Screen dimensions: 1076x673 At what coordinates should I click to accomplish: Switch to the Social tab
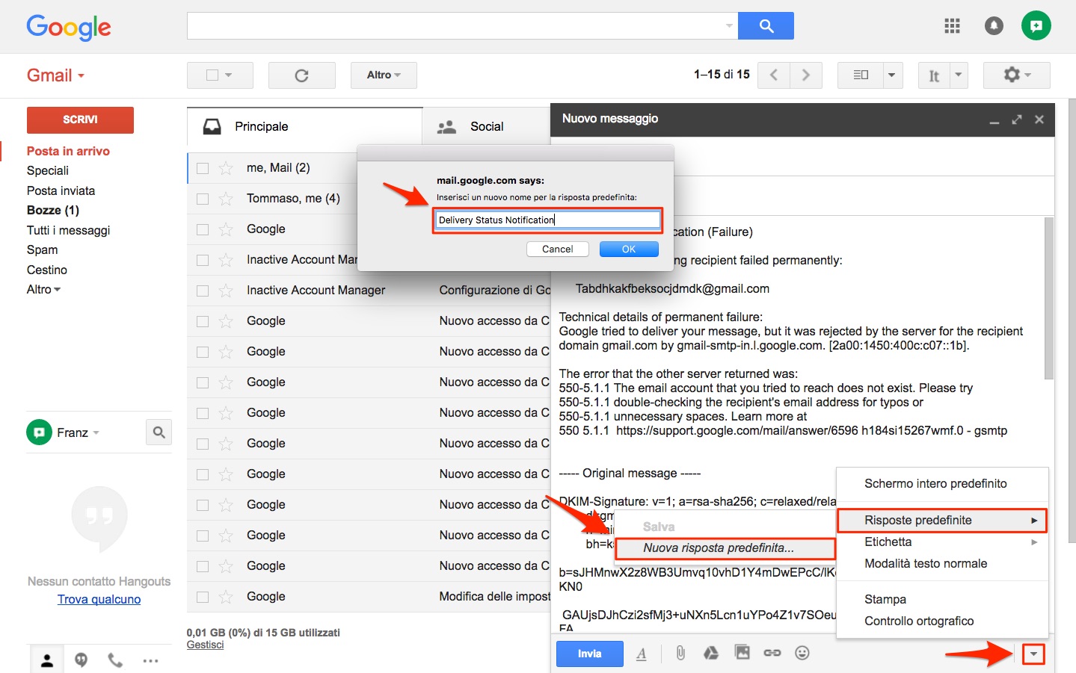[x=487, y=126]
